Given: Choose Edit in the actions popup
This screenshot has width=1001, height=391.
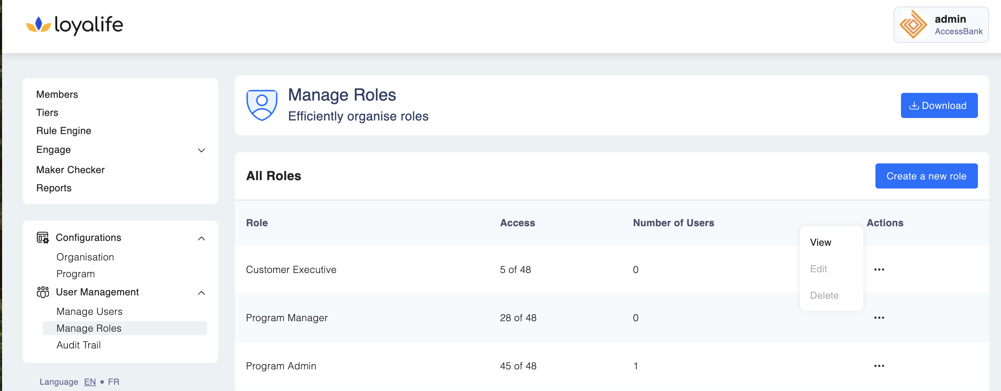Looking at the screenshot, I should (x=818, y=269).
